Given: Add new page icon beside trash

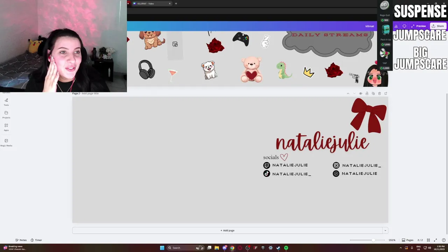Looking at the screenshot, I should click(x=386, y=93).
